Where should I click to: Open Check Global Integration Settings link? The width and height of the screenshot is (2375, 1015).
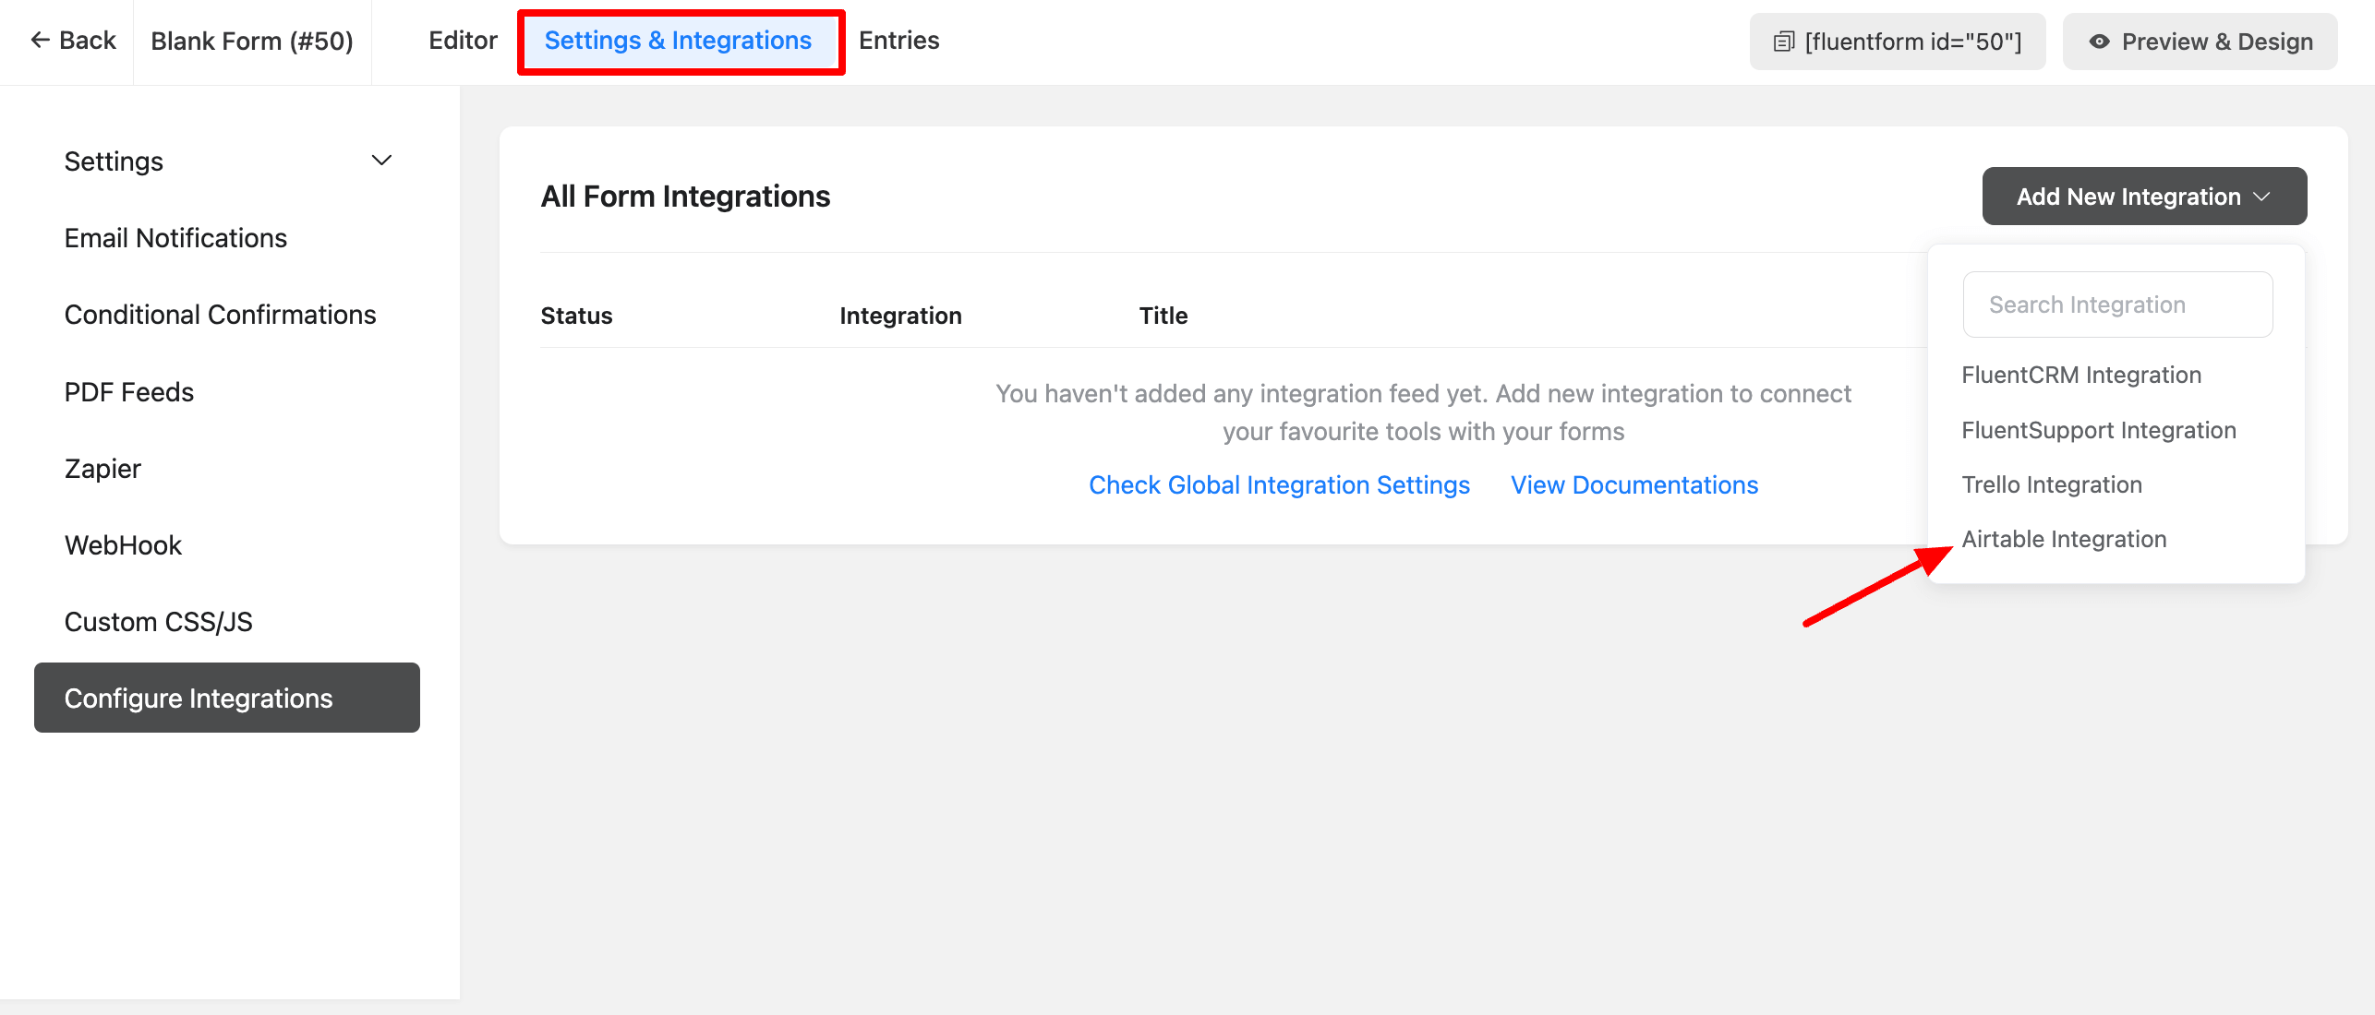coord(1279,484)
